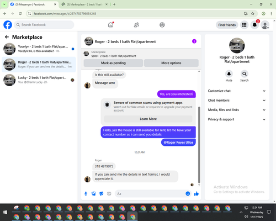
Task: Open the Groups icon in top navigation
Action: (x=162, y=25)
